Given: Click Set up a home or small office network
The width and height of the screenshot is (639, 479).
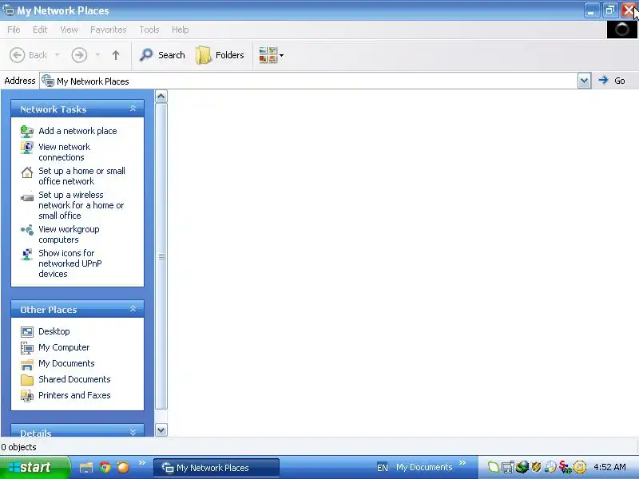Looking at the screenshot, I should [x=82, y=176].
